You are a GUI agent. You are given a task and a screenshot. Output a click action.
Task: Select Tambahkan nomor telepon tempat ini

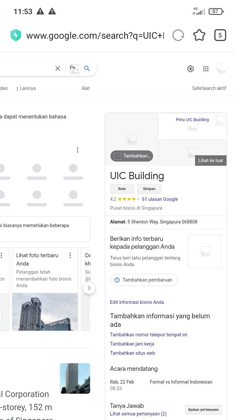tap(148, 335)
